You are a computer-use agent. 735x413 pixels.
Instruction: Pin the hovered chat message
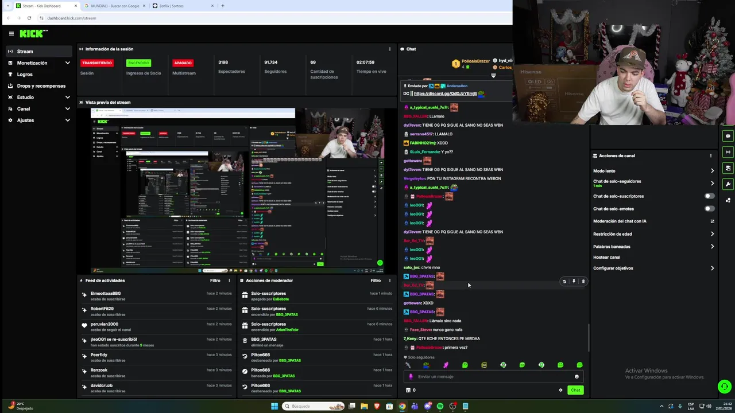click(x=574, y=282)
